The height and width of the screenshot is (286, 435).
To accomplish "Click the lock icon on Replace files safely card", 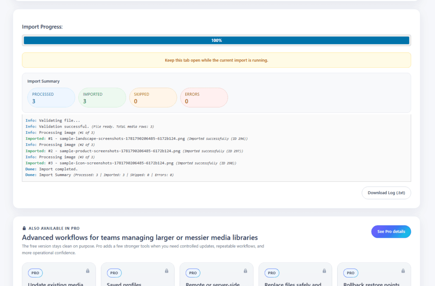I will [324, 271].
